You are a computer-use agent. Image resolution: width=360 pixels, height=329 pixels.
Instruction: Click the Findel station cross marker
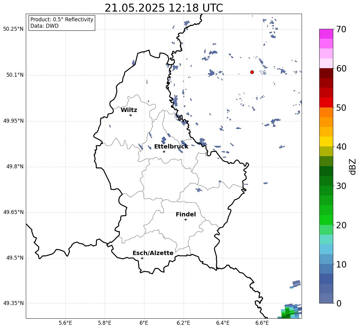[x=185, y=220]
